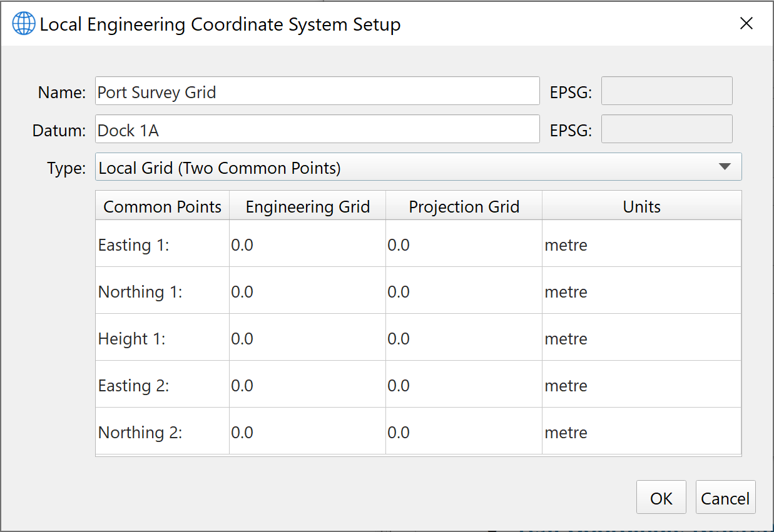Screen dimensions: 774x532
Task: Click the Datum field containing Dock 1A
Action: (x=317, y=129)
